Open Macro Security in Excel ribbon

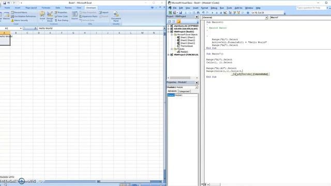(20, 20)
